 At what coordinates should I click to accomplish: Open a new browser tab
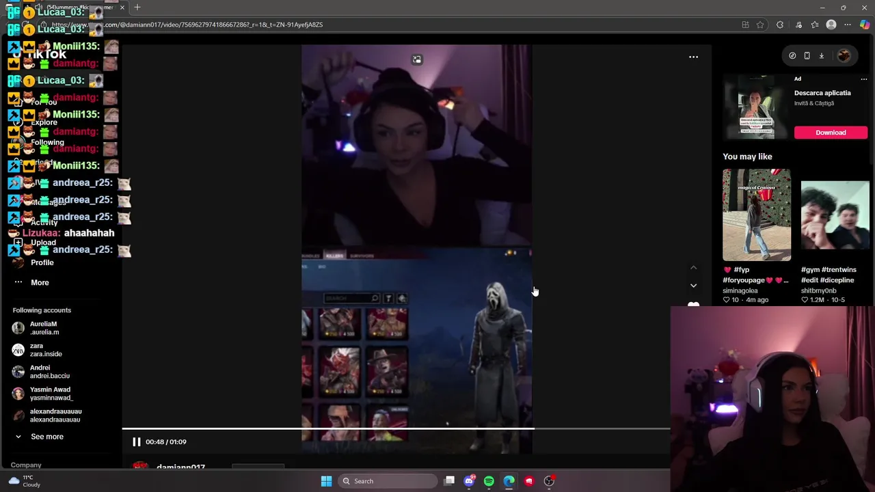click(137, 8)
